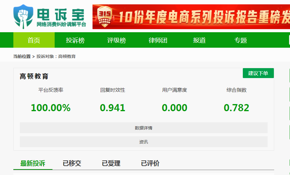Open the 评级榜 menu item
Image resolution: width=290 pixels, height=175 pixels.
click(116, 40)
